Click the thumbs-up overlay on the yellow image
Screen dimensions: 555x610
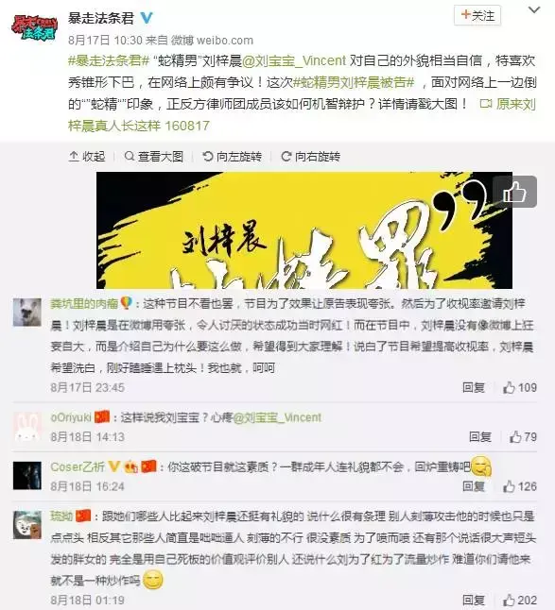[x=515, y=192]
